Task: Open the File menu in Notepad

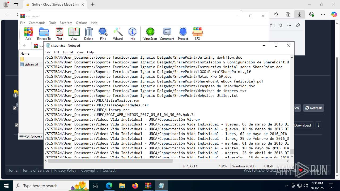Action: point(48,52)
